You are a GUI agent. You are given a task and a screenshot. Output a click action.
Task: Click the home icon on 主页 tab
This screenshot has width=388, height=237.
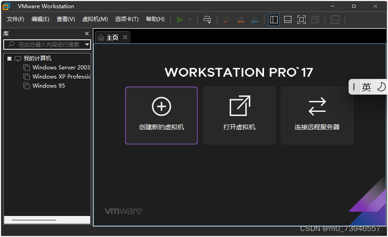(x=101, y=37)
